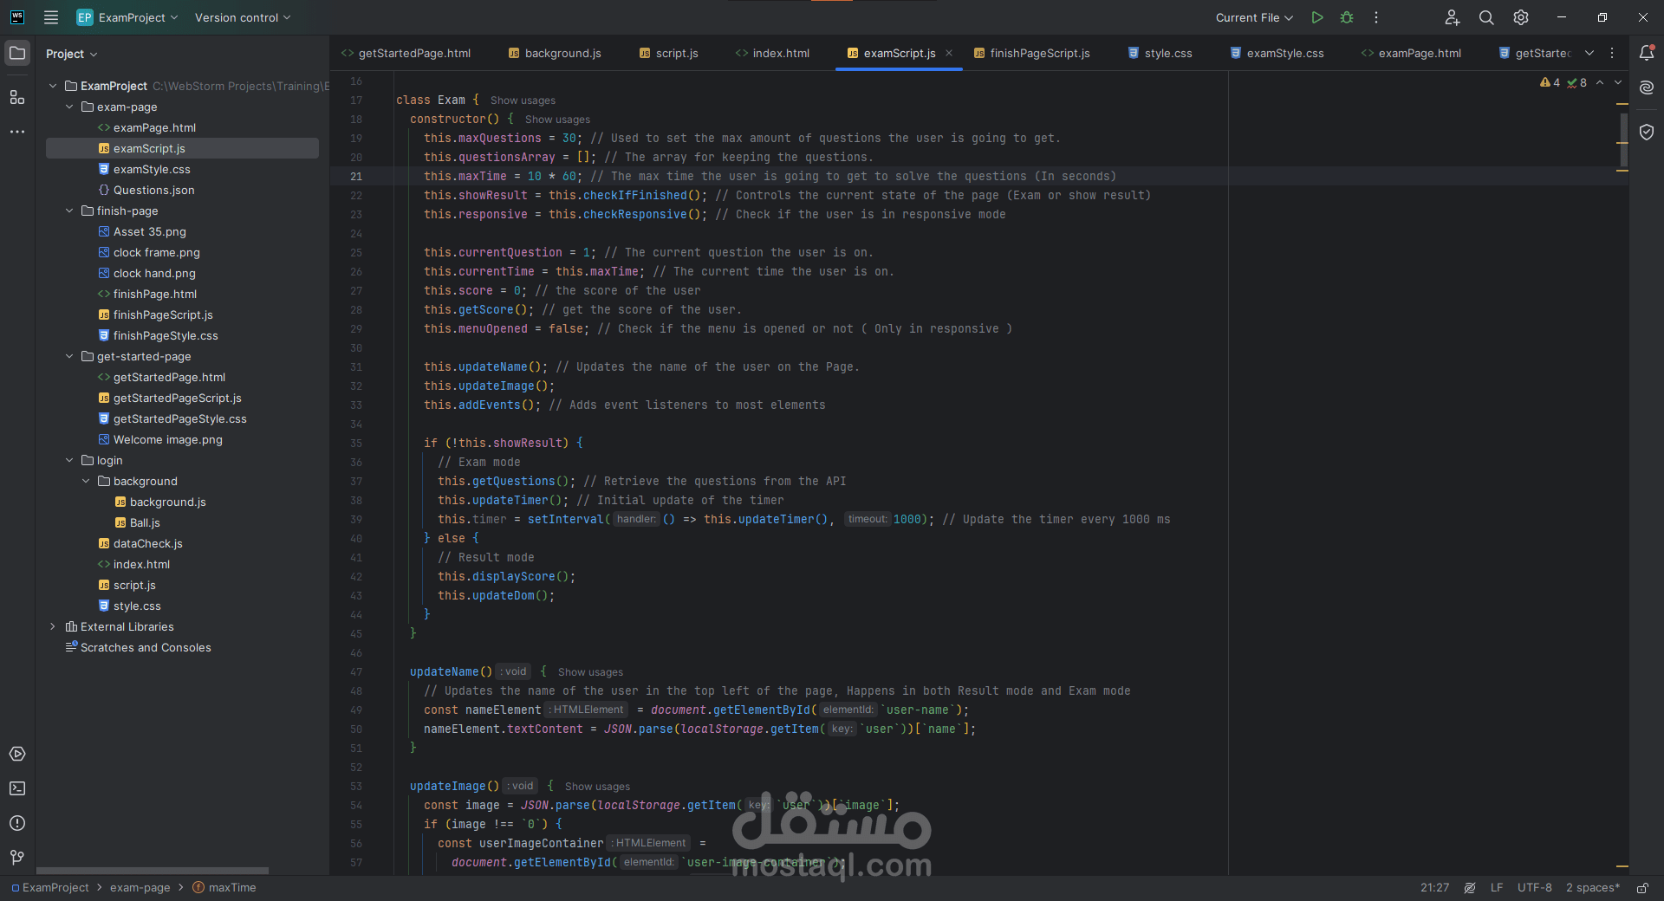Screen dimensions: 1664x901
Task: Switch to the examPage.html editor tab
Action: [x=1412, y=53]
